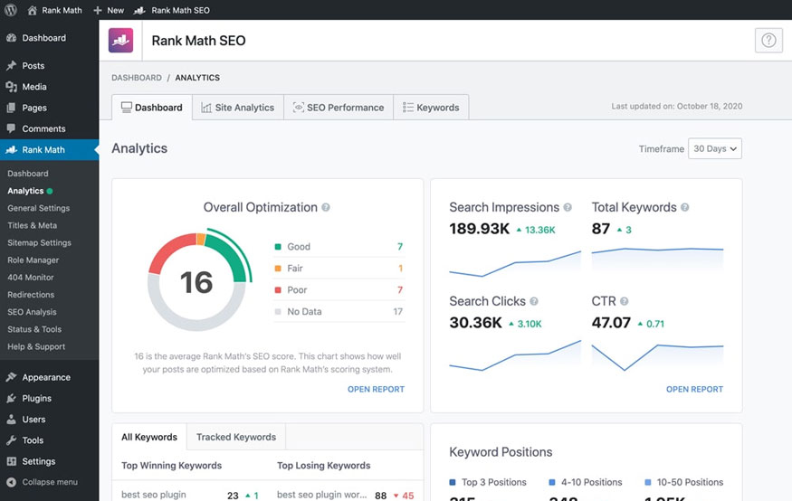Show Overall Optimization help tooltip icon

point(326,207)
